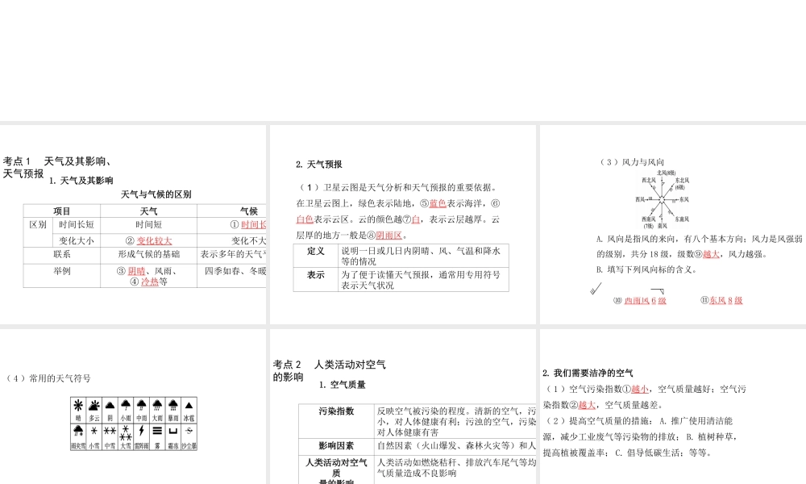Click the line B. 填写下列风向标的含义

pyautogui.click(x=646, y=269)
